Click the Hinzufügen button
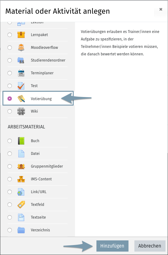 click(112, 246)
